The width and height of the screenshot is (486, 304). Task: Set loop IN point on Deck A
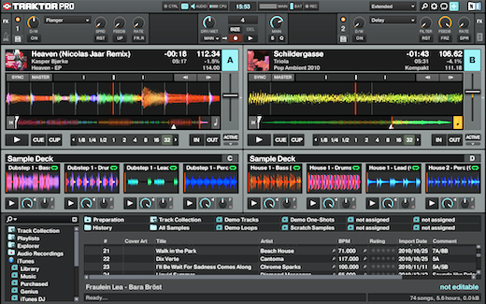(196, 140)
